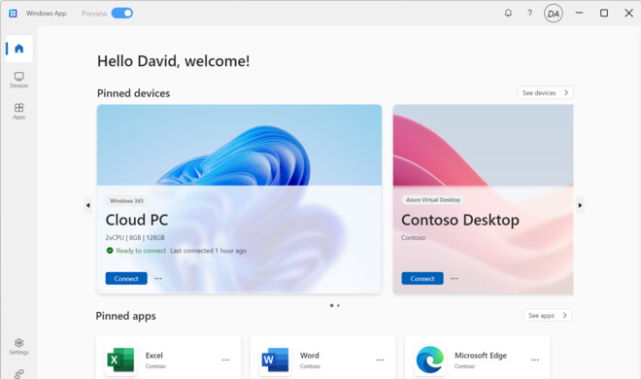The height and width of the screenshot is (379, 641).
Task: Maximize the Windows App window
Action: (604, 13)
